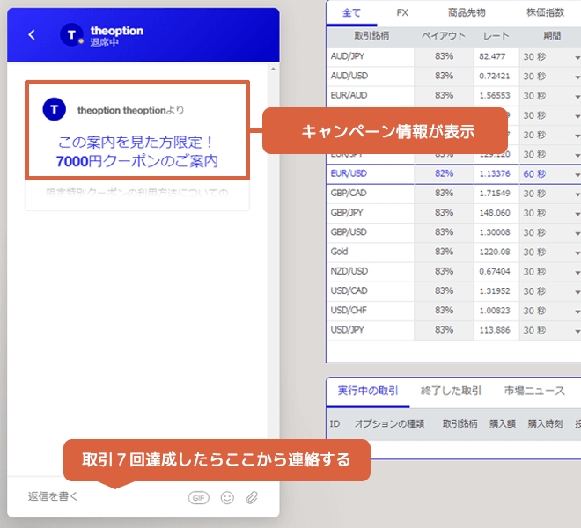Click the rate 1220.08 cell
Viewport: 581px width, 528px height.
(x=496, y=252)
